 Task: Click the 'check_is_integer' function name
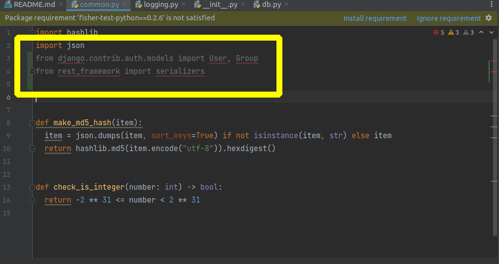[89, 187]
